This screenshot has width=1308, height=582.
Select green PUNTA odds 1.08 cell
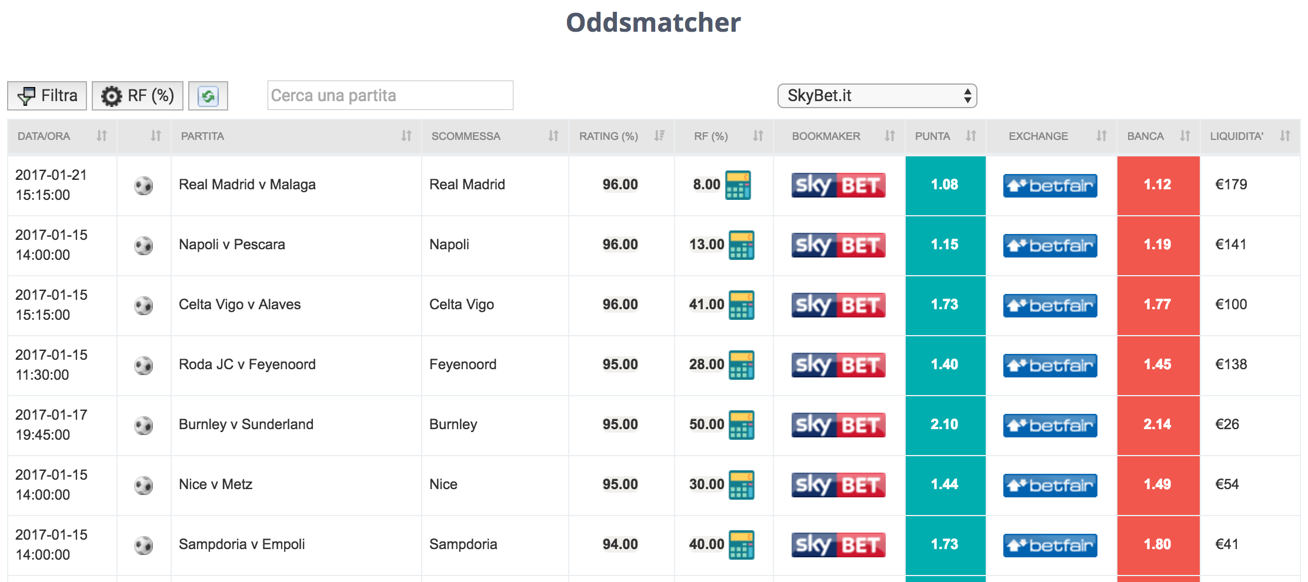(x=945, y=185)
